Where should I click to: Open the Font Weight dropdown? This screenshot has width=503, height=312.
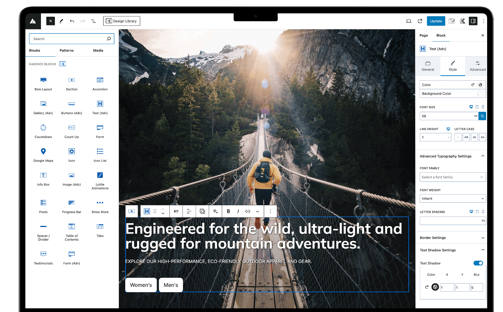point(452,198)
